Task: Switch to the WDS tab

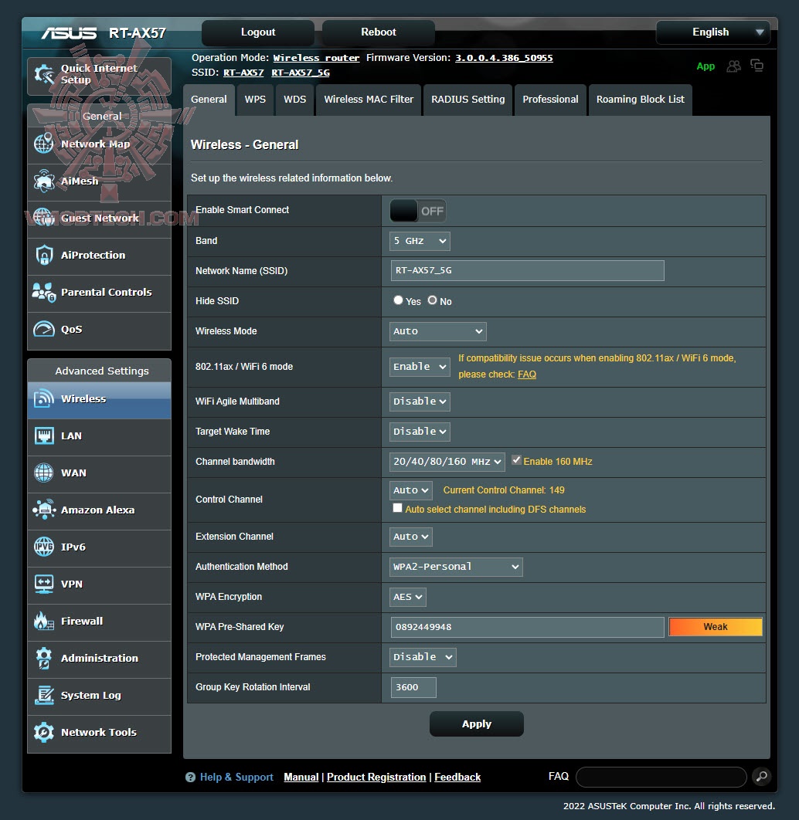Action: click(294, 100)
